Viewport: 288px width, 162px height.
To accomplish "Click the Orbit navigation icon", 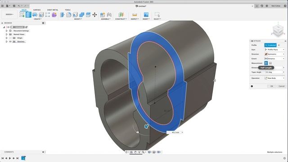I will (126, 152).
